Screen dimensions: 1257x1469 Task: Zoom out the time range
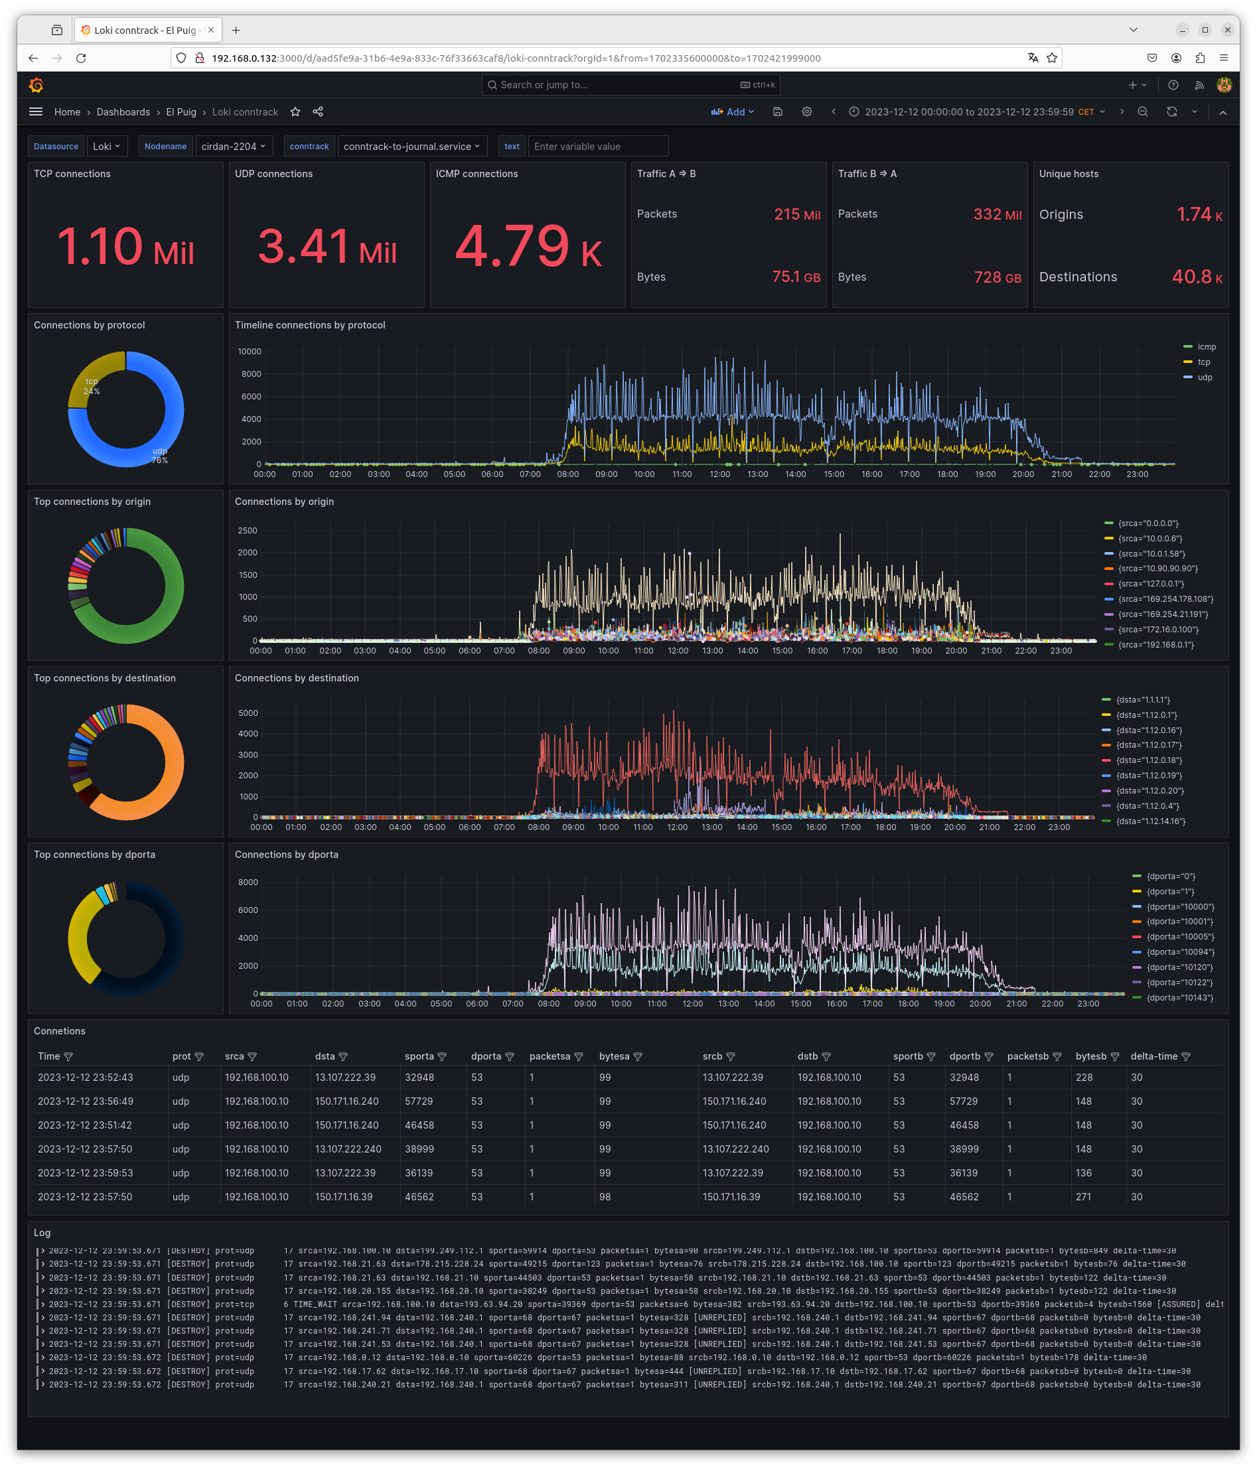(1143, 111)
